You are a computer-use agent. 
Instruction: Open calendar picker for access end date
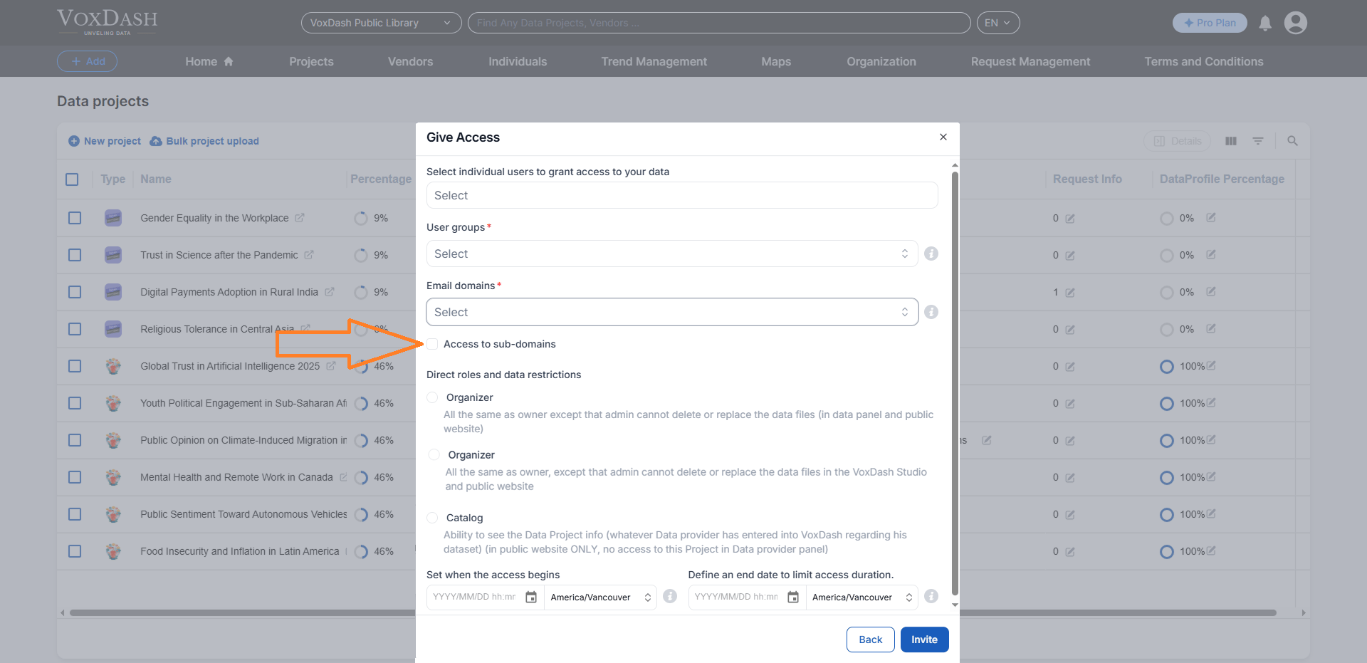pyautogui.click(x=793, y=597)
